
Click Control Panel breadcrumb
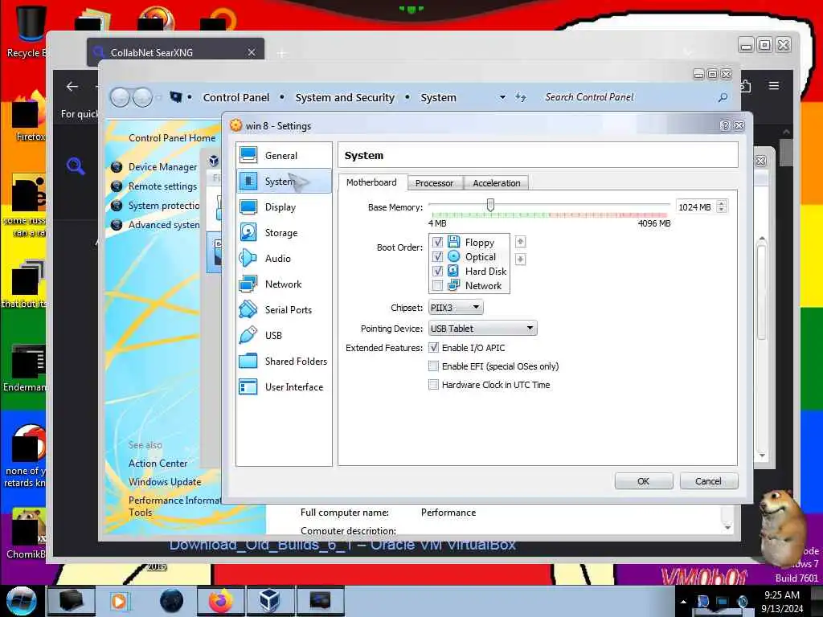click(x=236, y=97)
